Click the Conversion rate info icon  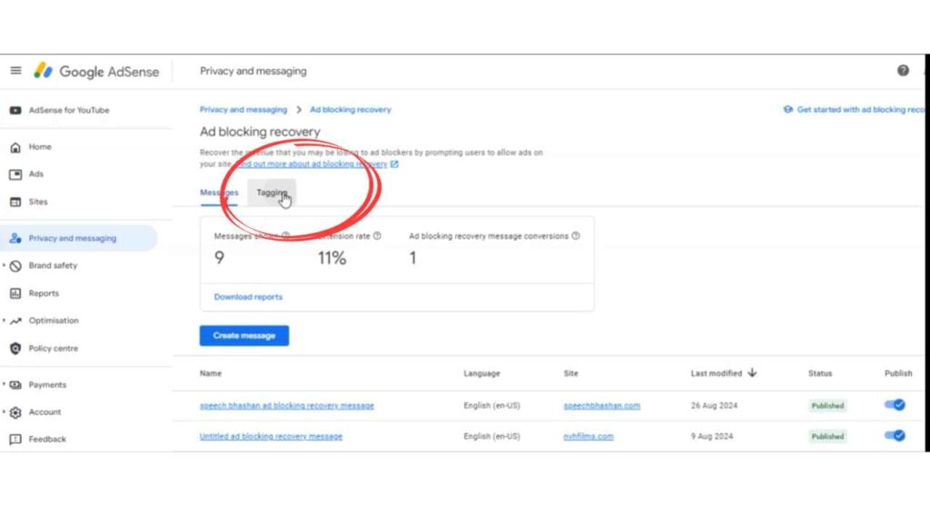point(377,236)
